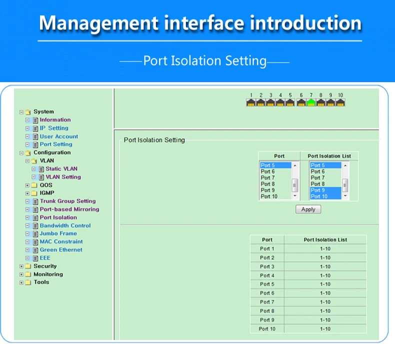Click the QOS folder icon
The height and width of the screenshot is (350, 395).
point(34,185)
